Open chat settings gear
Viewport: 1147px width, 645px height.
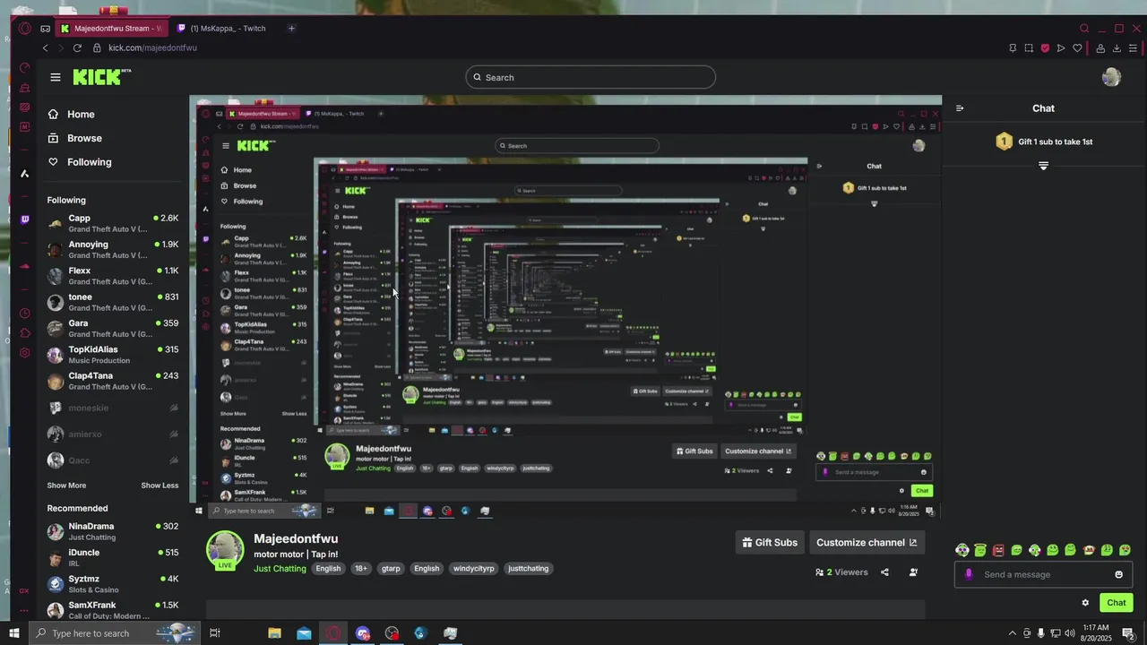click(x=1085, y=603)
